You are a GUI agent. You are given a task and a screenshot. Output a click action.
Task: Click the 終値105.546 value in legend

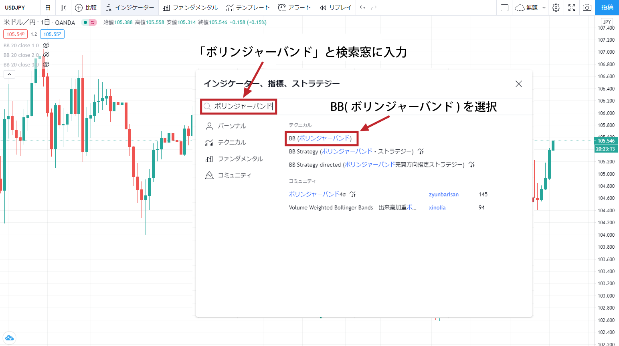coord(212,22)
